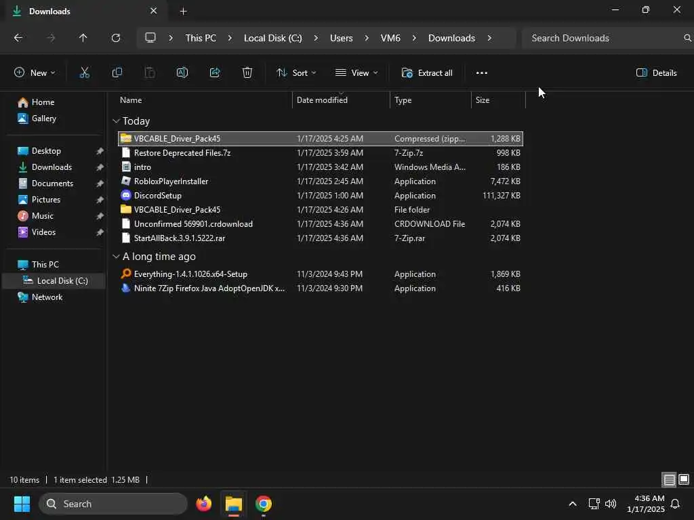Click the Paste clipboard icon
This screenshot has height=520, width=694.
(x=150, y=73)
